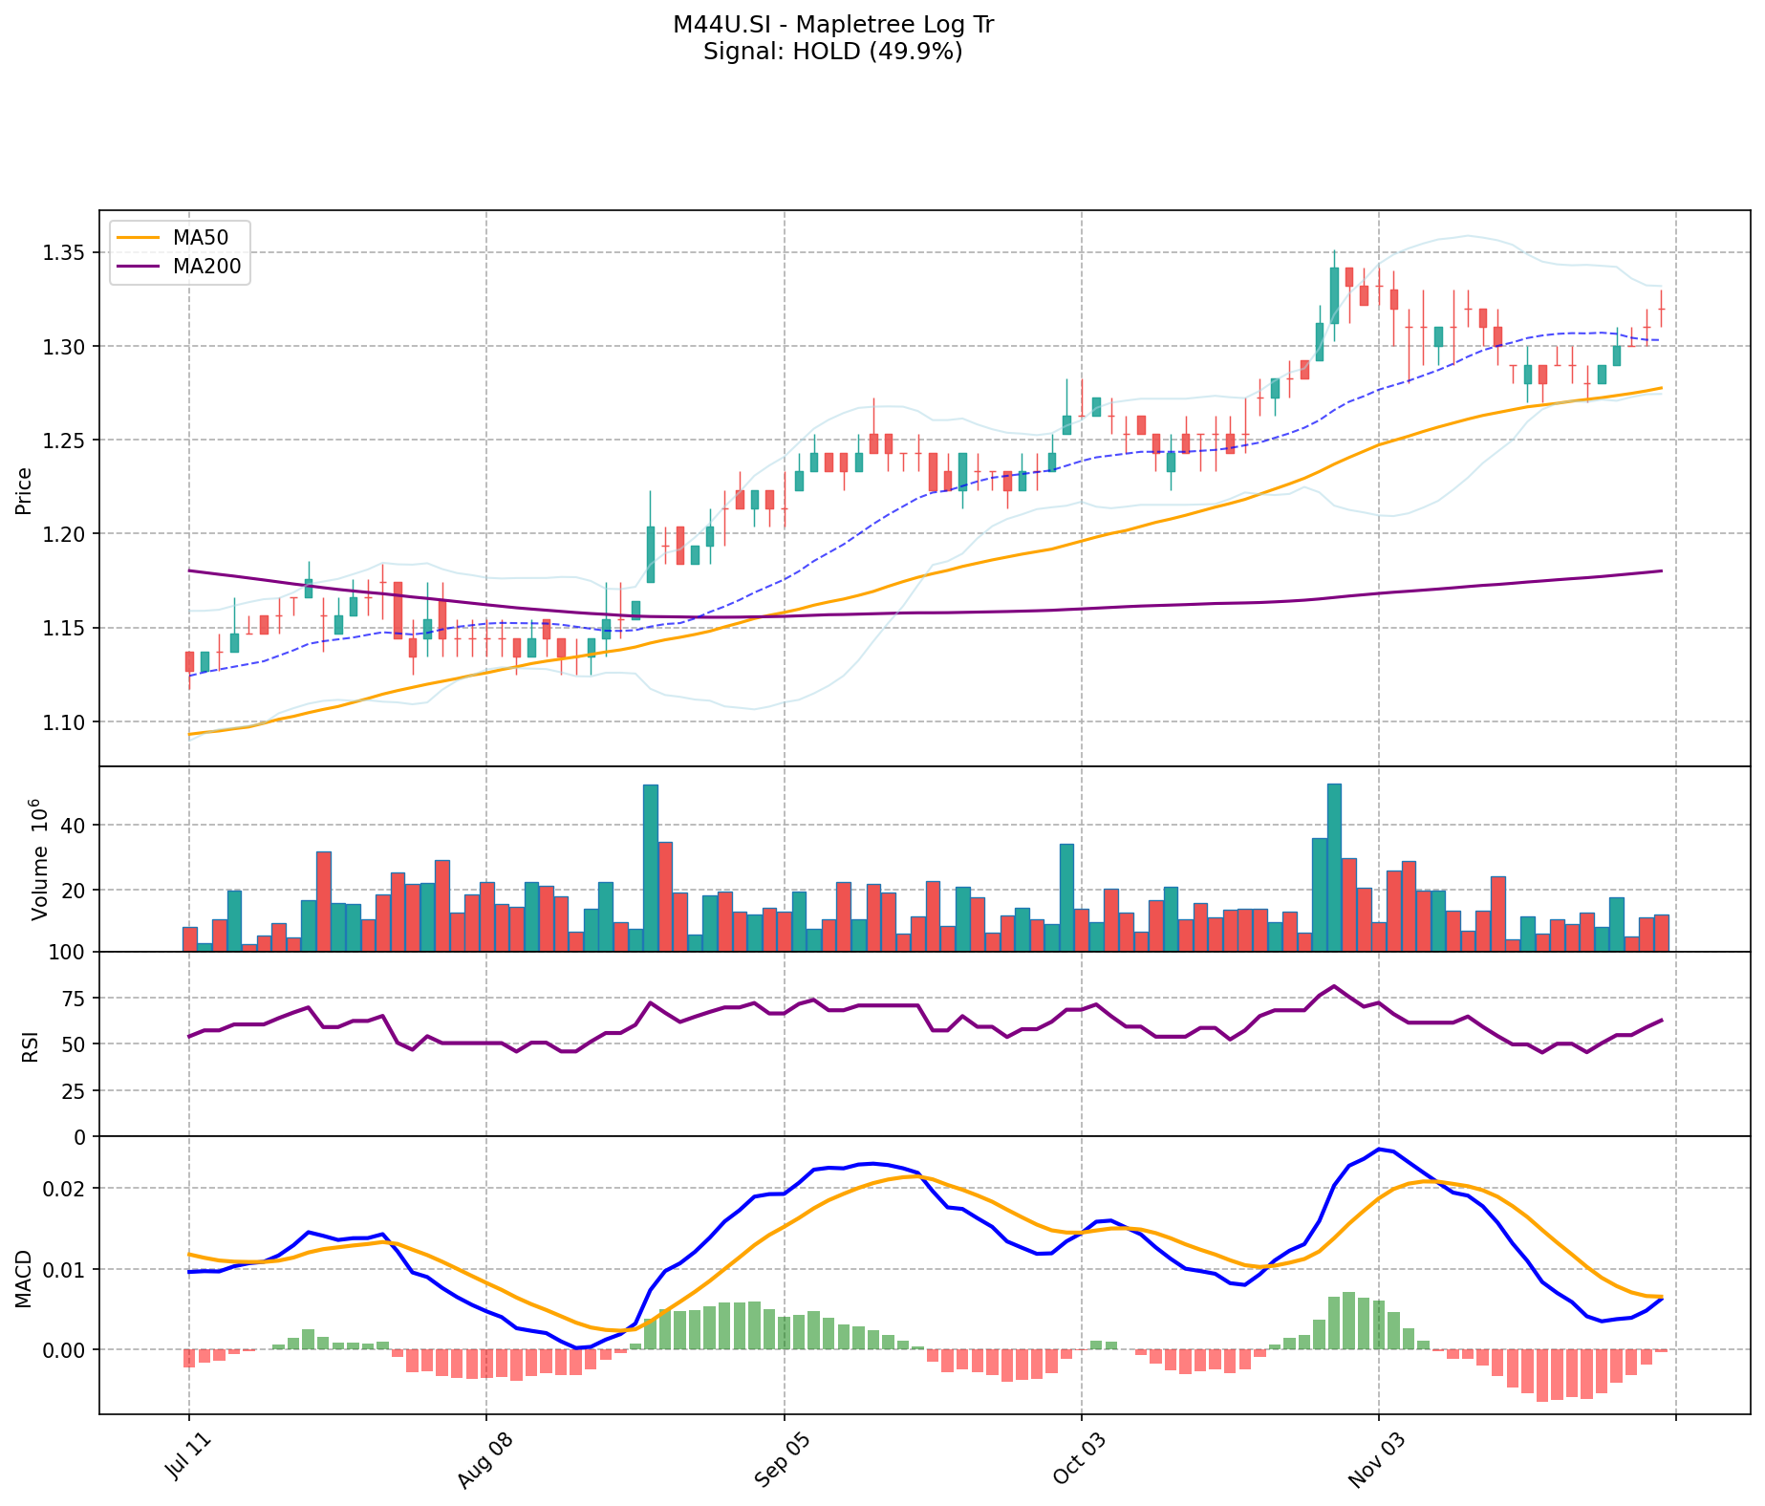
Task: Click the tallest volume bar in late August
Action: 651,867
